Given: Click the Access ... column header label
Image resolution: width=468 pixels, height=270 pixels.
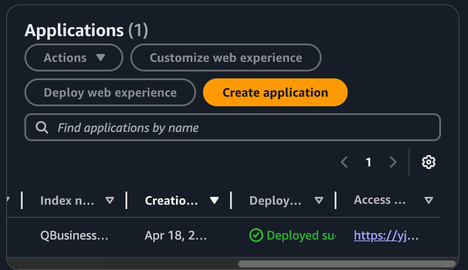Looking at the screenshot, I should [379, 200].
